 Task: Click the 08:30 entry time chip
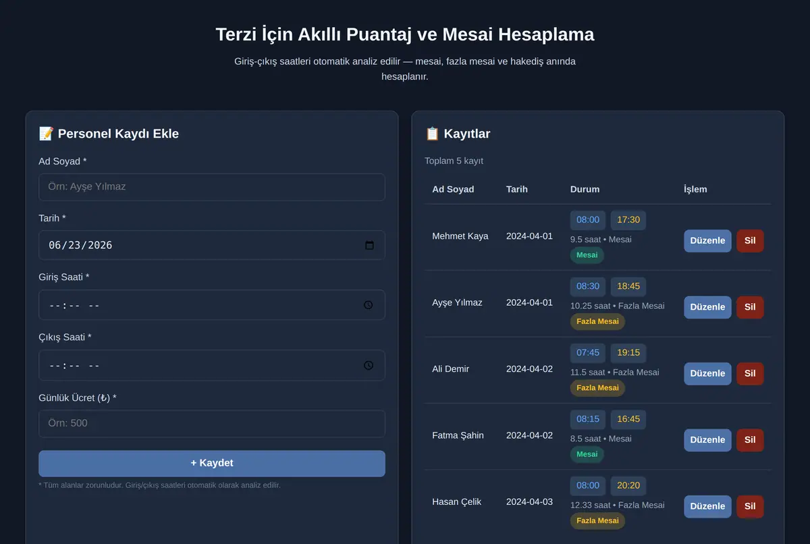click(x=588, y=286)
